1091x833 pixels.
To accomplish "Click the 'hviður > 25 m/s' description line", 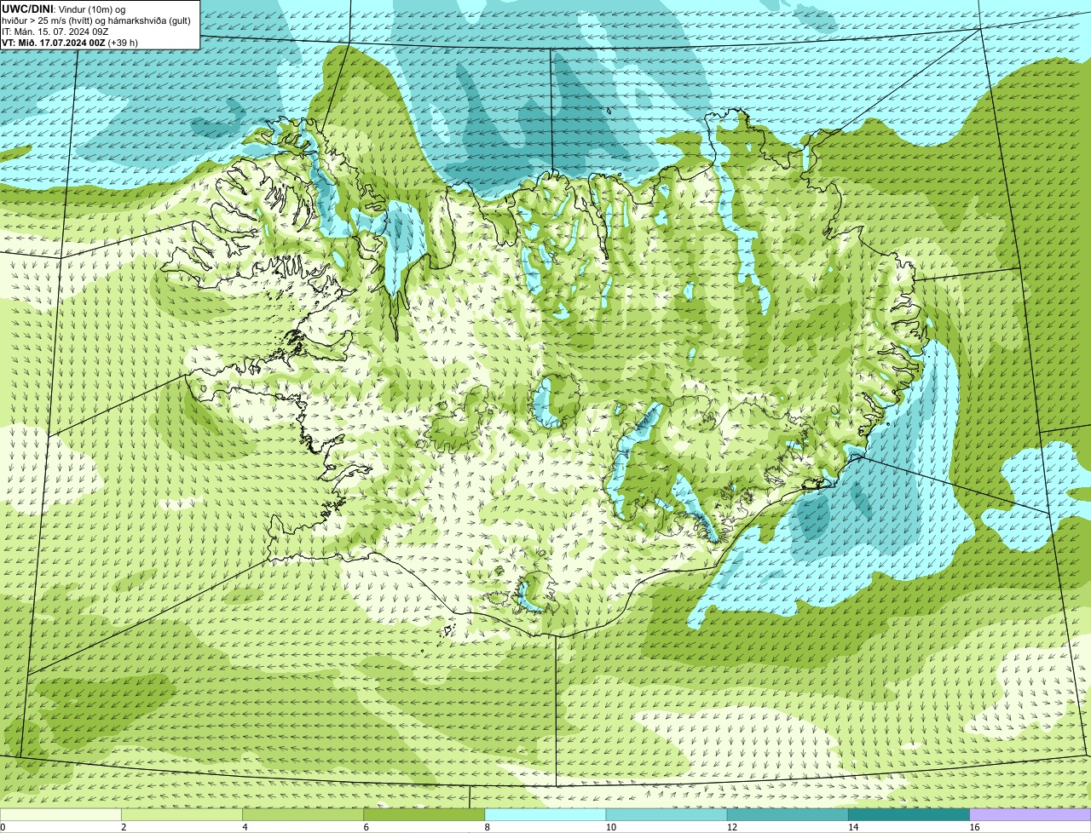I will click(x=96, y=20).
